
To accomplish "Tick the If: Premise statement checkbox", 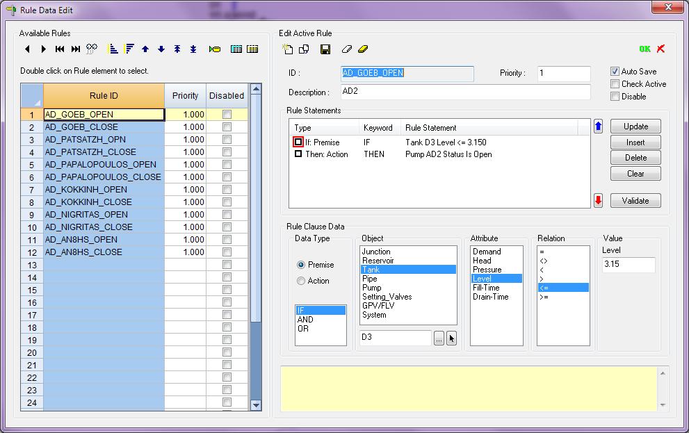I will coord(298,142).
